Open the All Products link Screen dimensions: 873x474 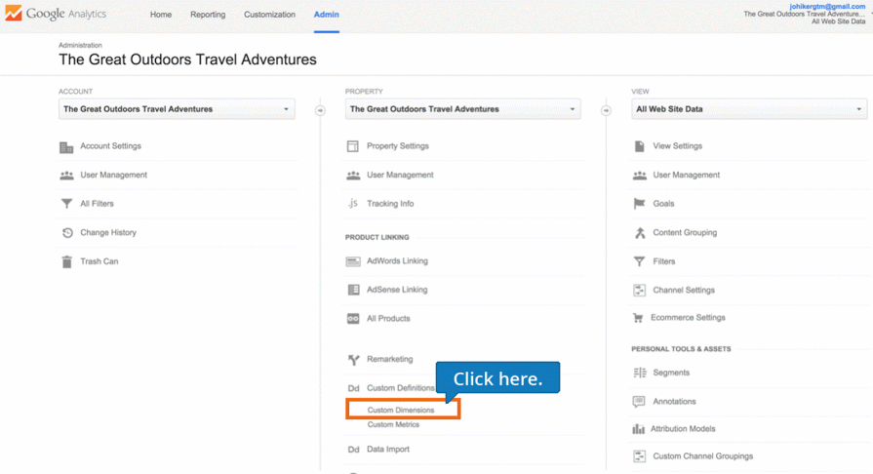(x=388, y=319)
